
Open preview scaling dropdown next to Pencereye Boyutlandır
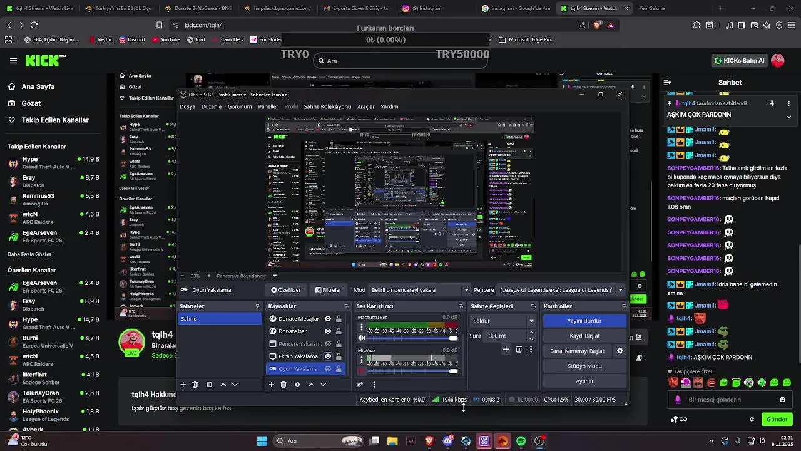pos(274,276)
